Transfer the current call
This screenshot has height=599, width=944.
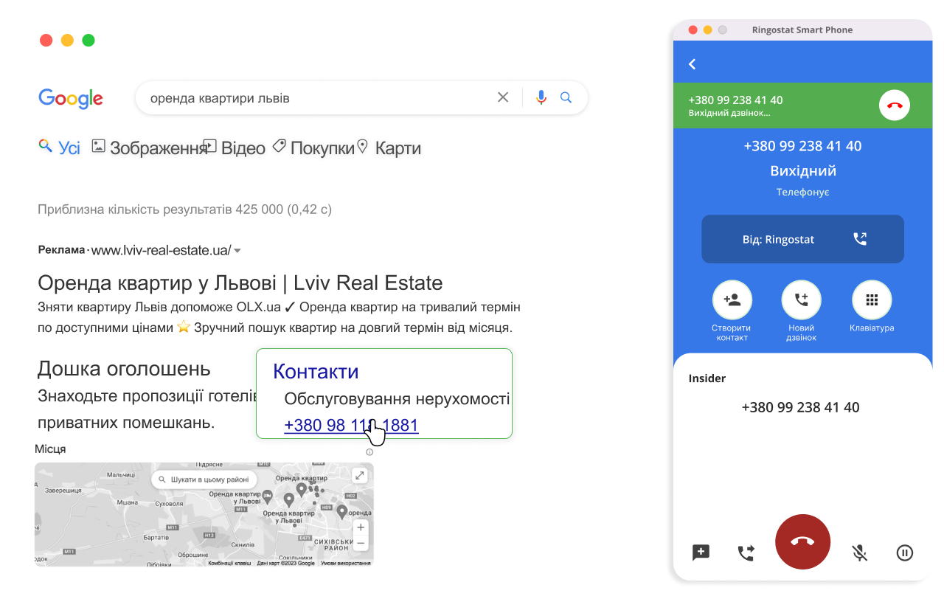[x=746, y=553]
